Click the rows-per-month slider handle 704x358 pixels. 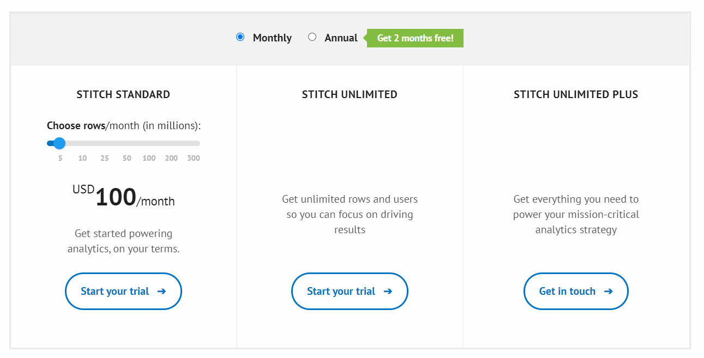(59, 143)
